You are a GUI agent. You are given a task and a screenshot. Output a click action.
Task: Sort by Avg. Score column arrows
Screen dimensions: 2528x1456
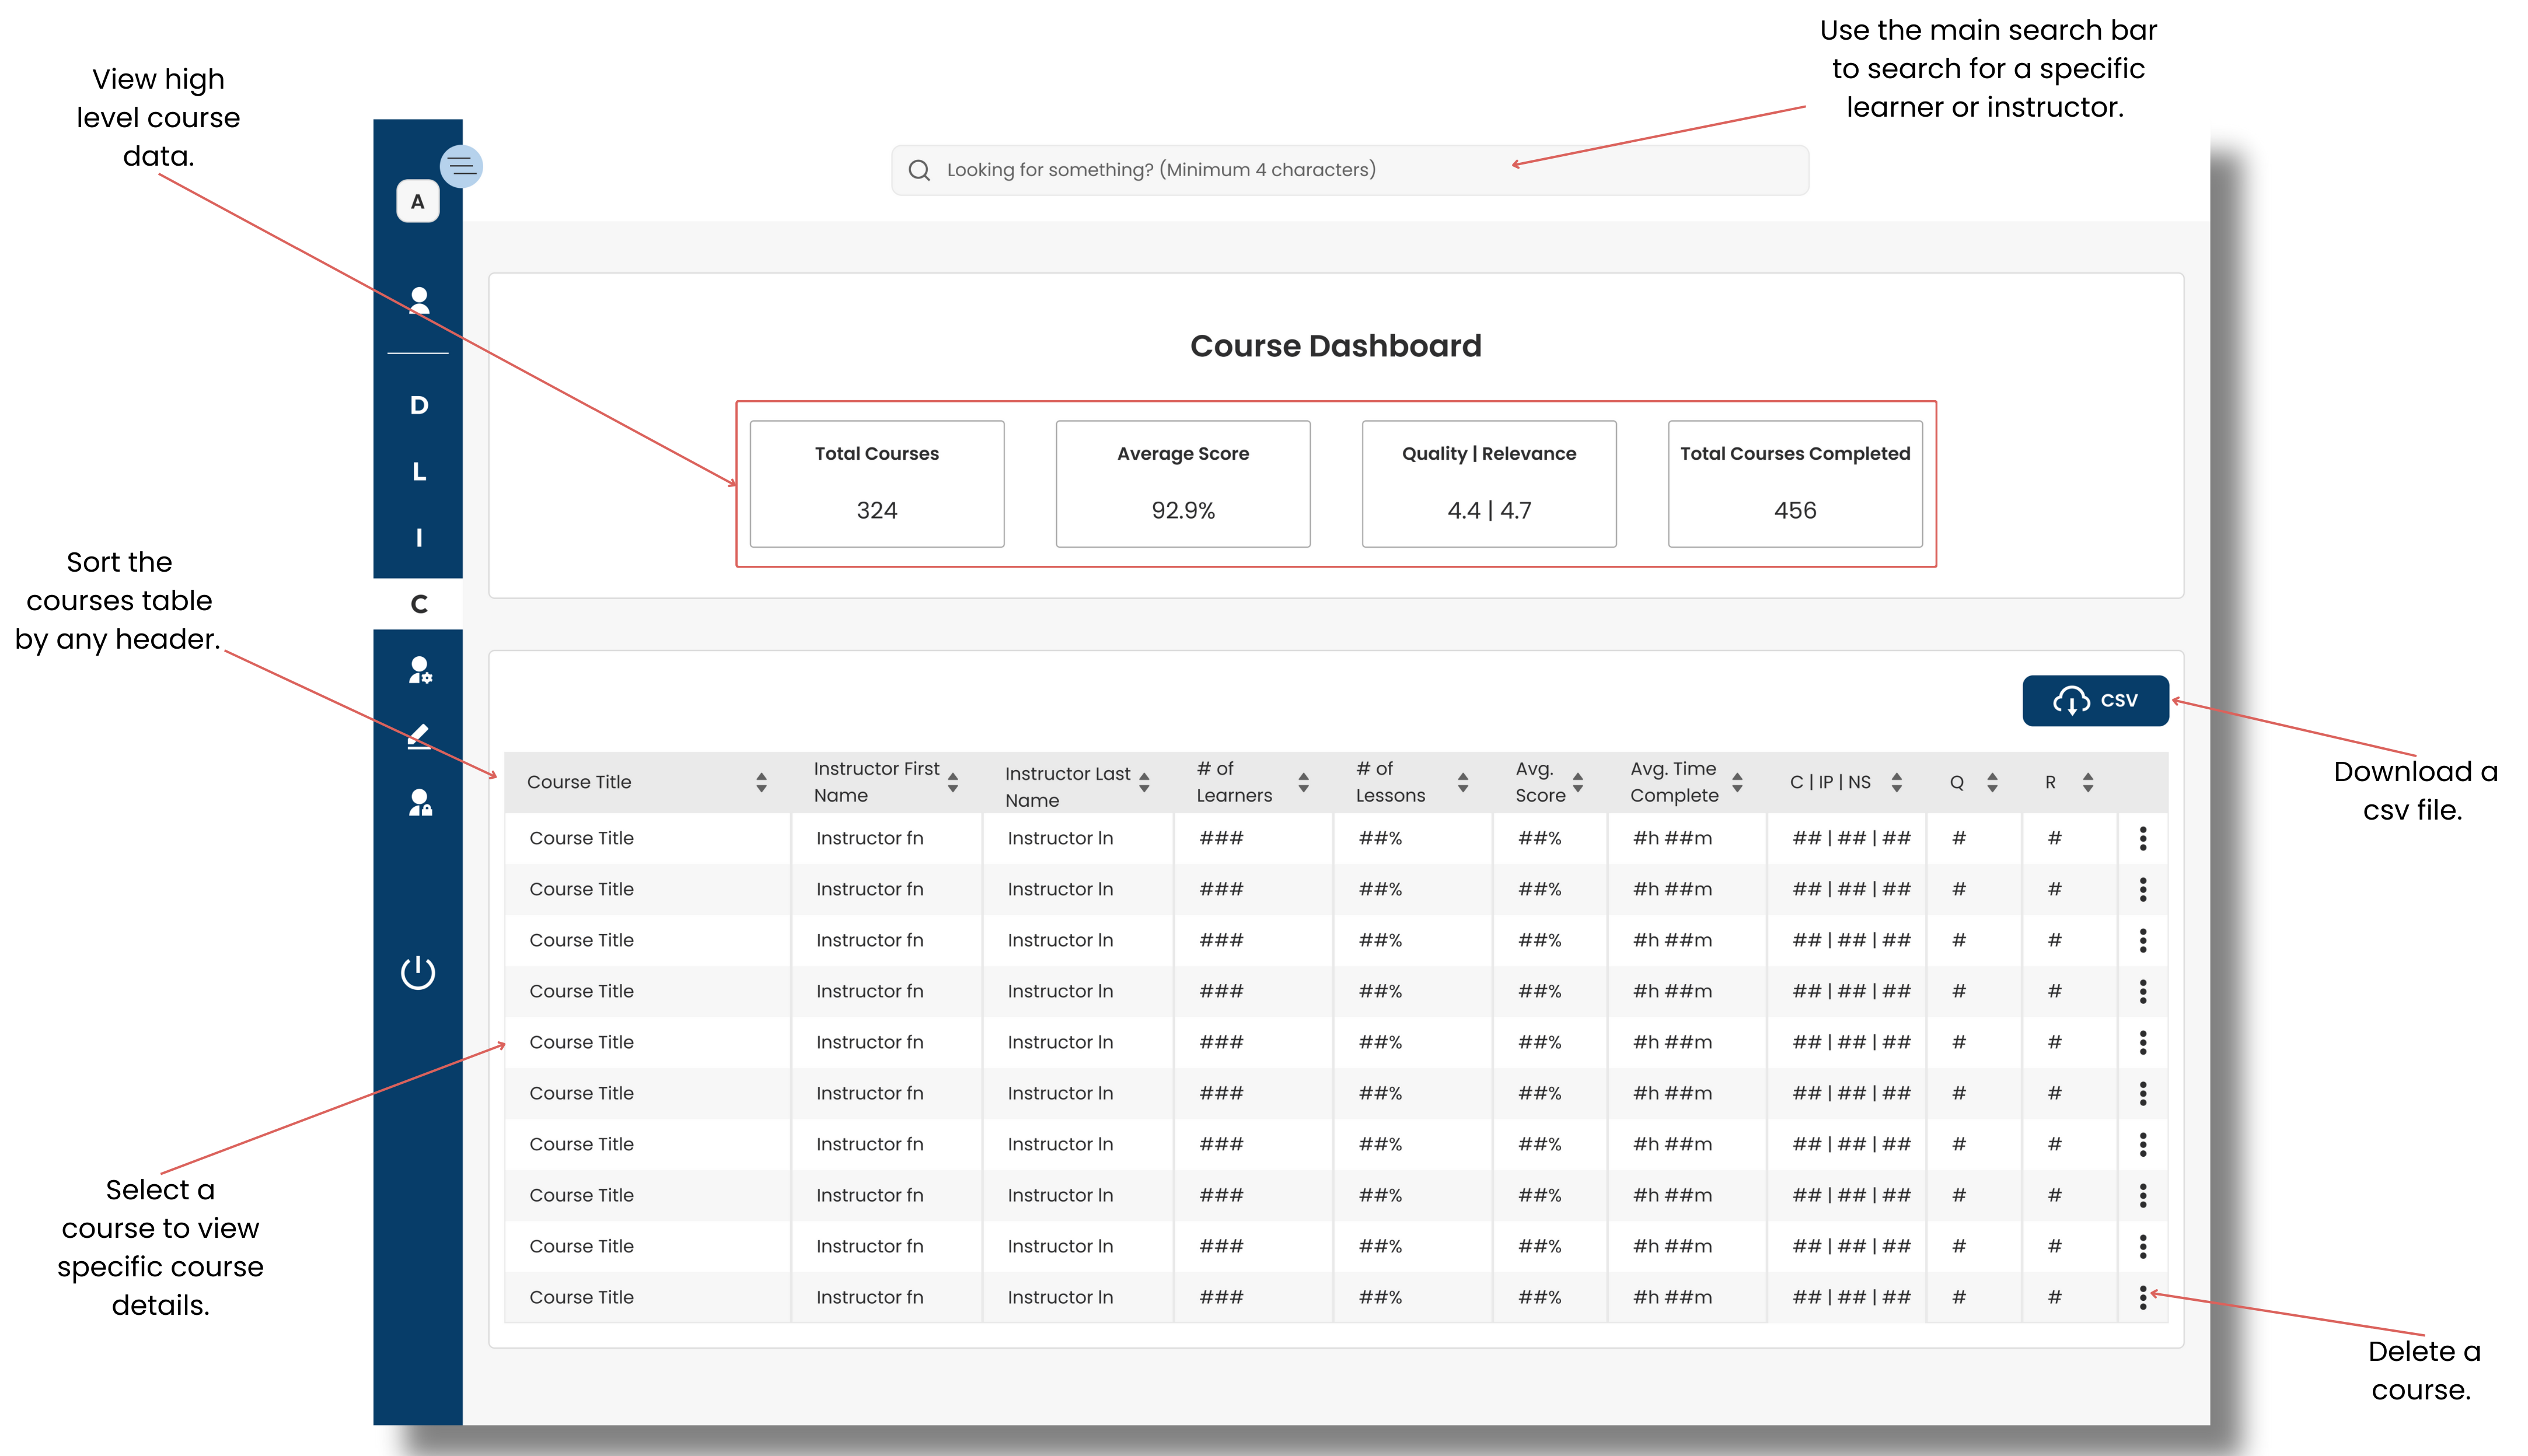(x=1577, y=782)
